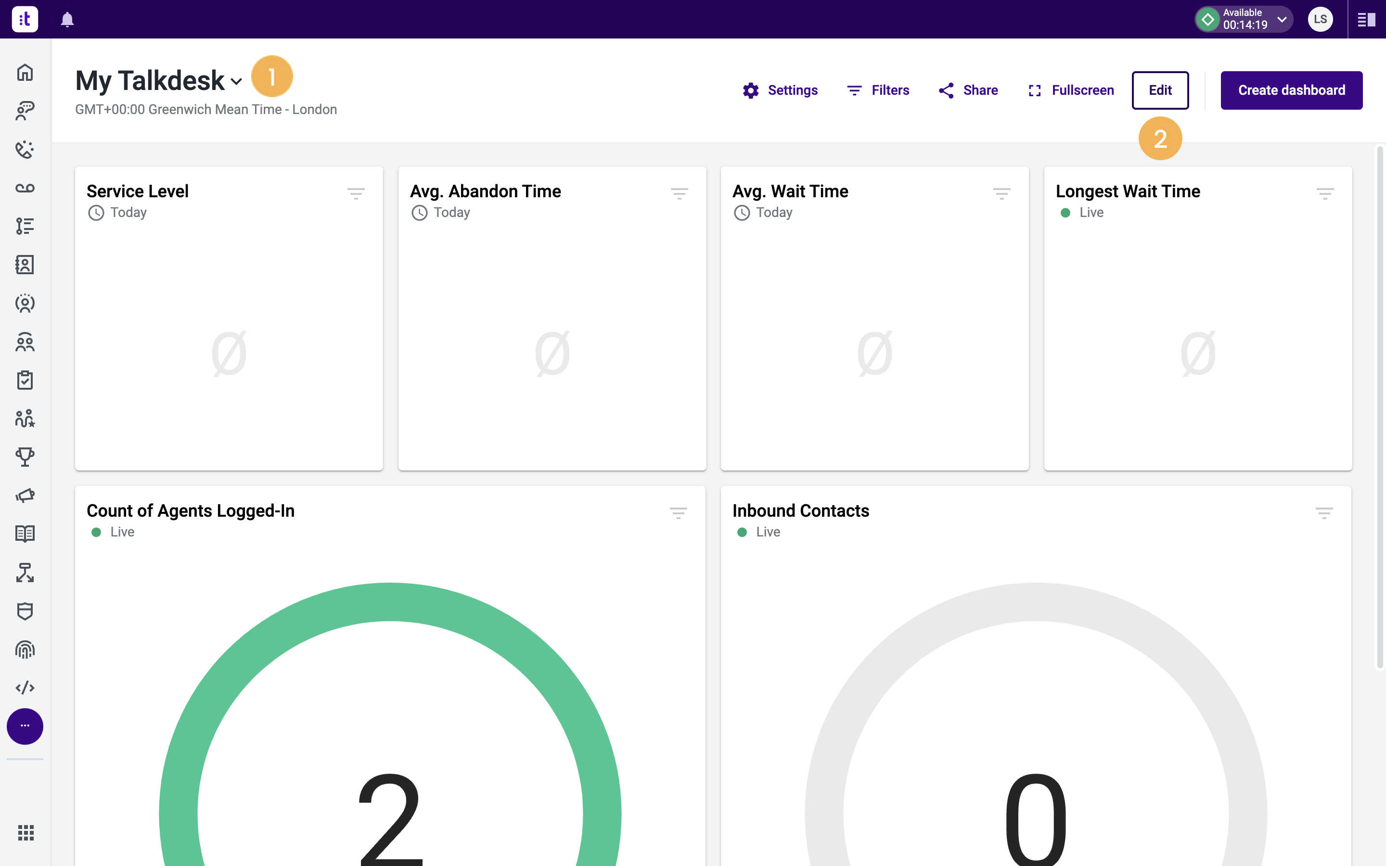Image resolution: width=1386 pixels, height=866 pixels.
Task: Open dashboard Settings
Action: [x=780, y=90]
